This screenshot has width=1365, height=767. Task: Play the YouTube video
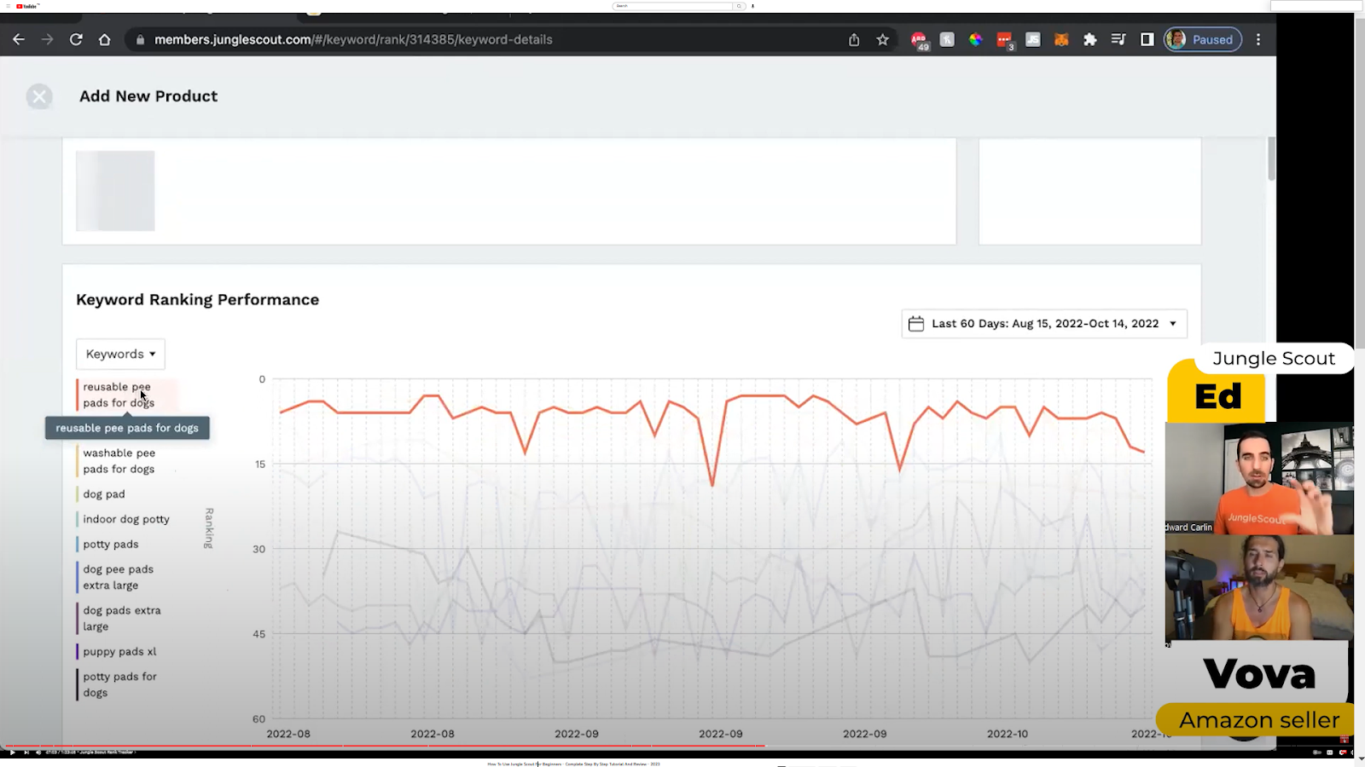click(12, 753)
